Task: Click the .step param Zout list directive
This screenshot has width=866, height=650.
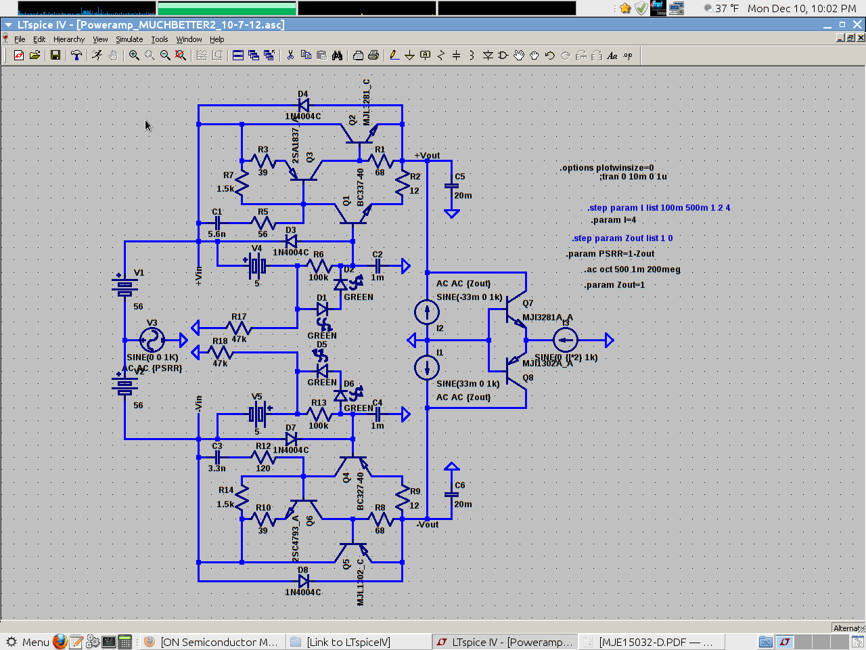Action: (622, 238)
